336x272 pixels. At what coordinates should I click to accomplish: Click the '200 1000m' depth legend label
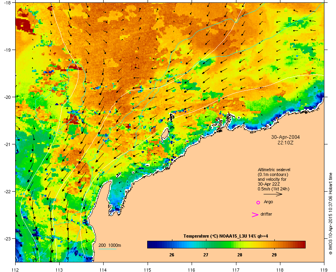[x=110, y=245]
